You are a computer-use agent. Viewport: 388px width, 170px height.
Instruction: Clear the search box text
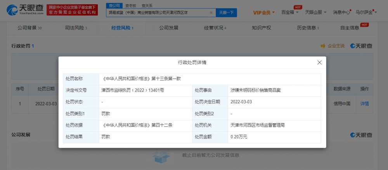click(211, 13)
